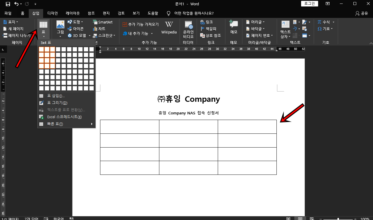Save the document with the floppy icon
Image resolution: width=373 pixels, height=220 pixels.
[x=8, y=4]
